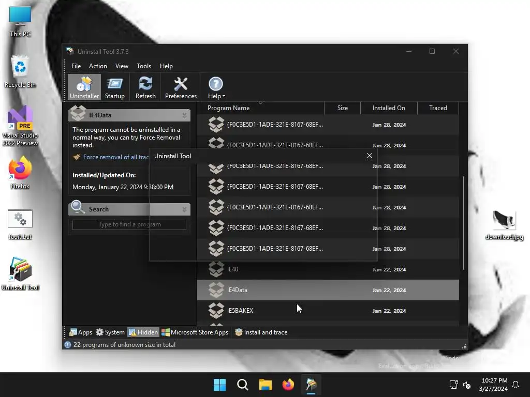
Task: Click the IE40 package icon
Action: point(216,269)
